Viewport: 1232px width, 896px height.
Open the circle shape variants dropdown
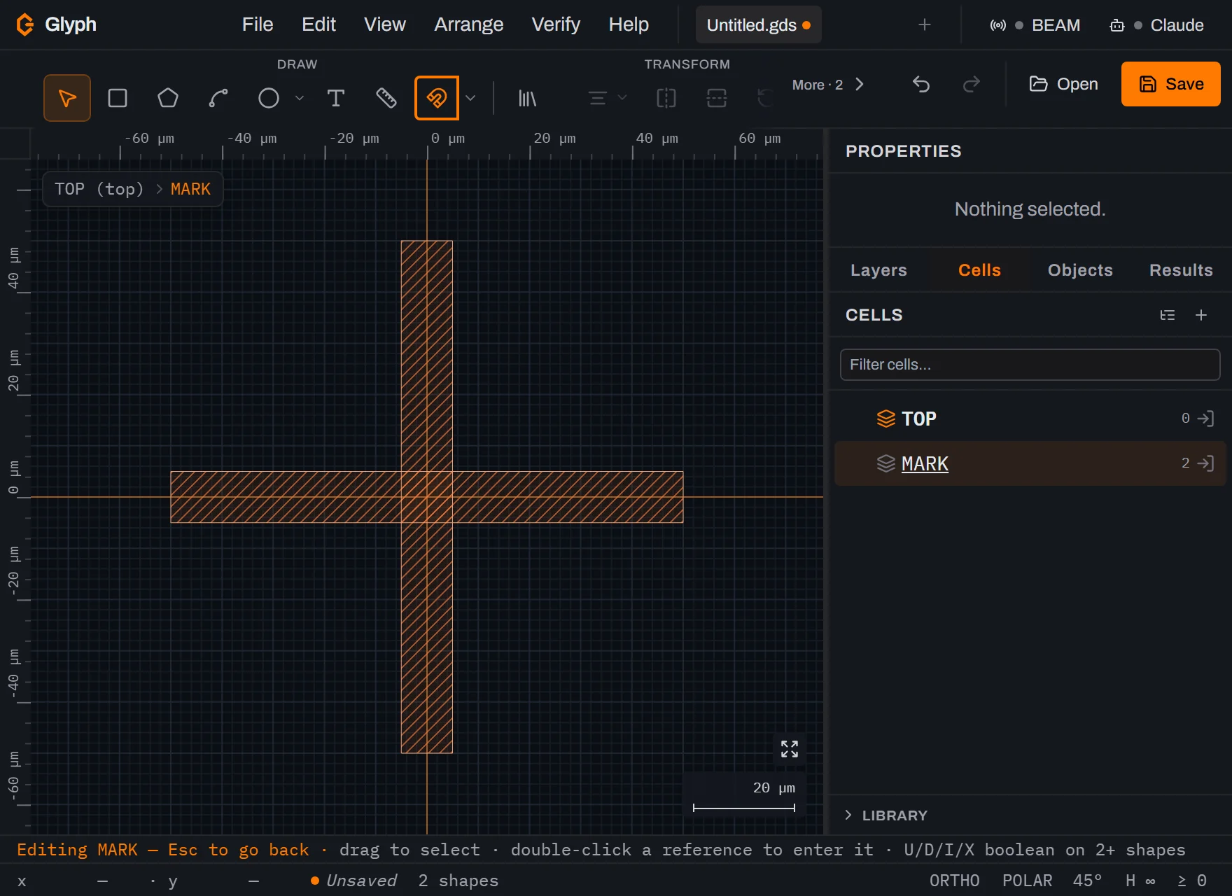tap(300, 98)
